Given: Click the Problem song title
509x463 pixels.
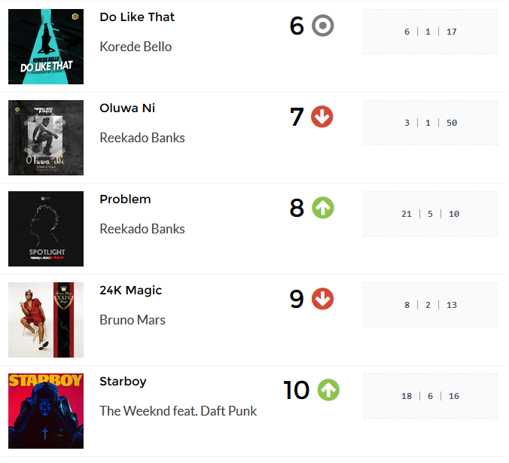Looking at the screenshot, I should (x=125, y=200).
